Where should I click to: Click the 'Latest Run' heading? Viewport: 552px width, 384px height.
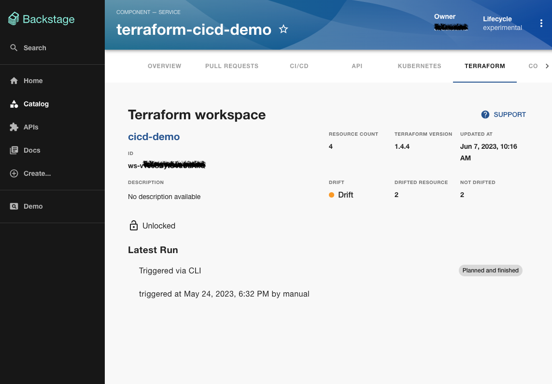tap(153, 250)
